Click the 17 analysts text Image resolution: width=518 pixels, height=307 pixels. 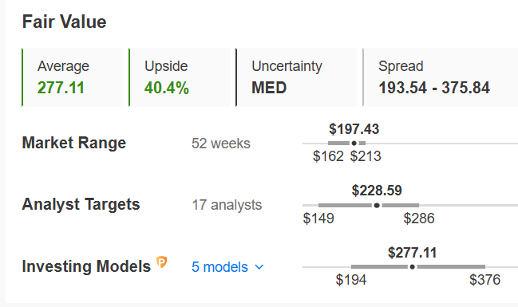tap(227, 205)
